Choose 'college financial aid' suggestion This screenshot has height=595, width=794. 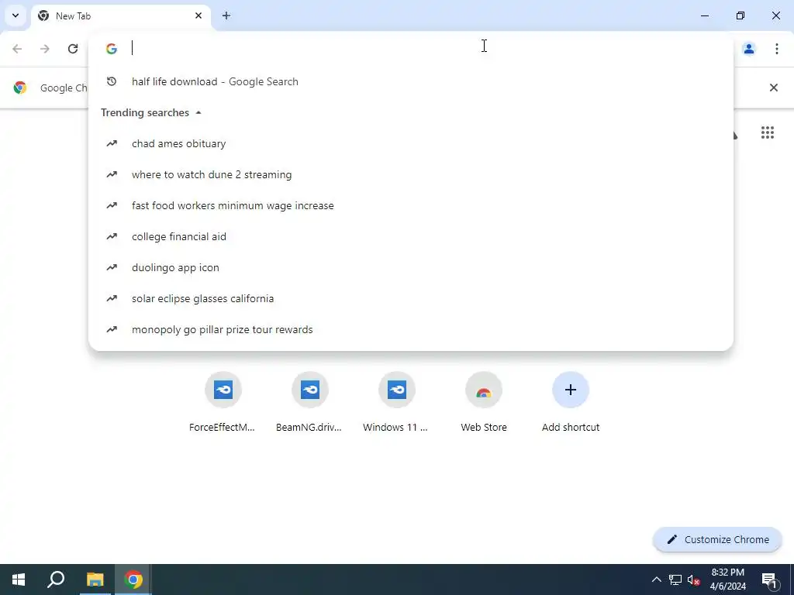pos(411,236)
